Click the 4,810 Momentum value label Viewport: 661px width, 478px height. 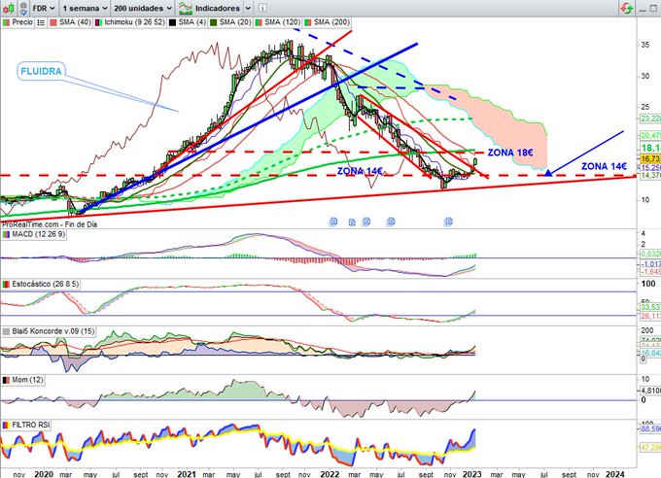(x=651, y=391)
